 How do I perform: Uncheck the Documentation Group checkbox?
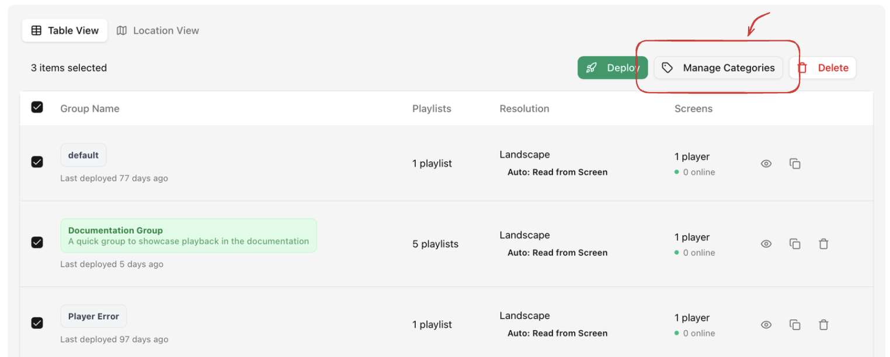coord(37,242)
